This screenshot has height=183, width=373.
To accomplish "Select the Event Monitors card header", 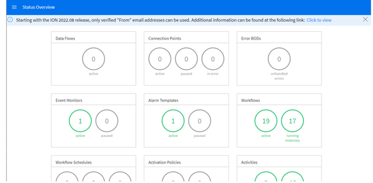I will (x=93, y=100).
